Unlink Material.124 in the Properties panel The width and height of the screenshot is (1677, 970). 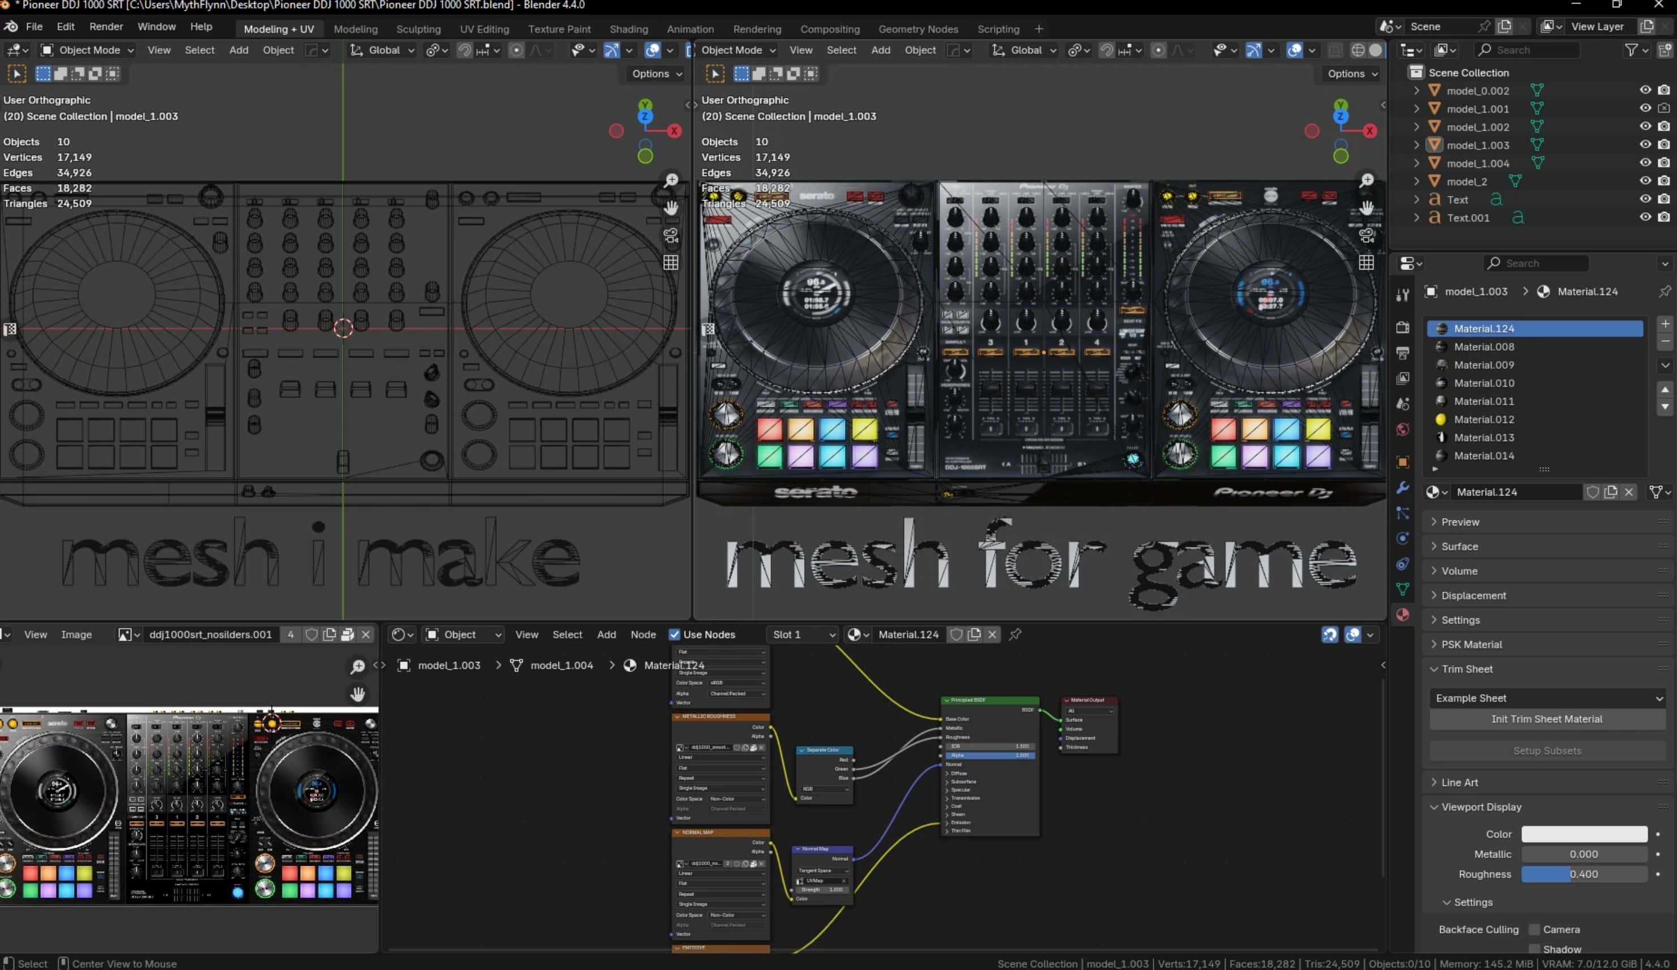(x=1628, y=492)
